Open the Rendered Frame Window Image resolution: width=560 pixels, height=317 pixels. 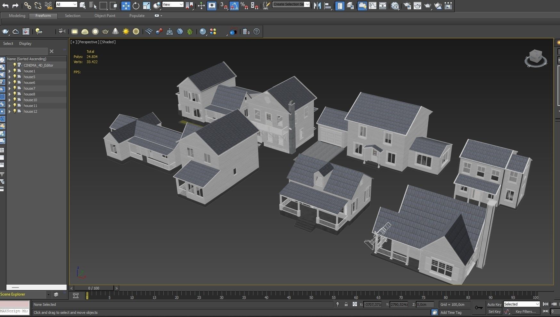(x=417, y=5)
